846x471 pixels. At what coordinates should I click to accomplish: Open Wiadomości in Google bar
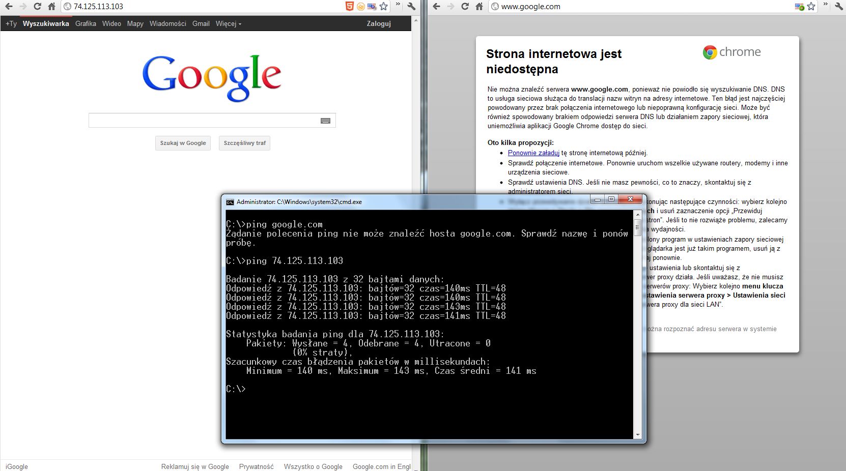click(x=167, y=23)
